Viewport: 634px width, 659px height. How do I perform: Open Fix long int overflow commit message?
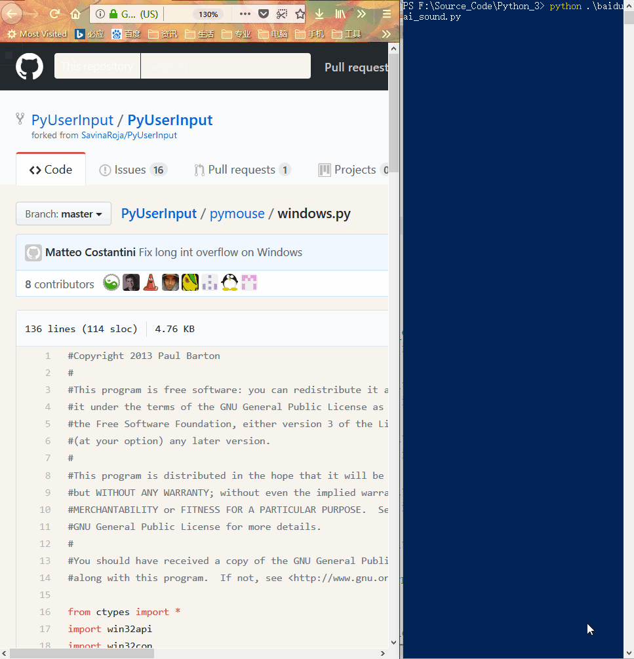tap(220, 252)
